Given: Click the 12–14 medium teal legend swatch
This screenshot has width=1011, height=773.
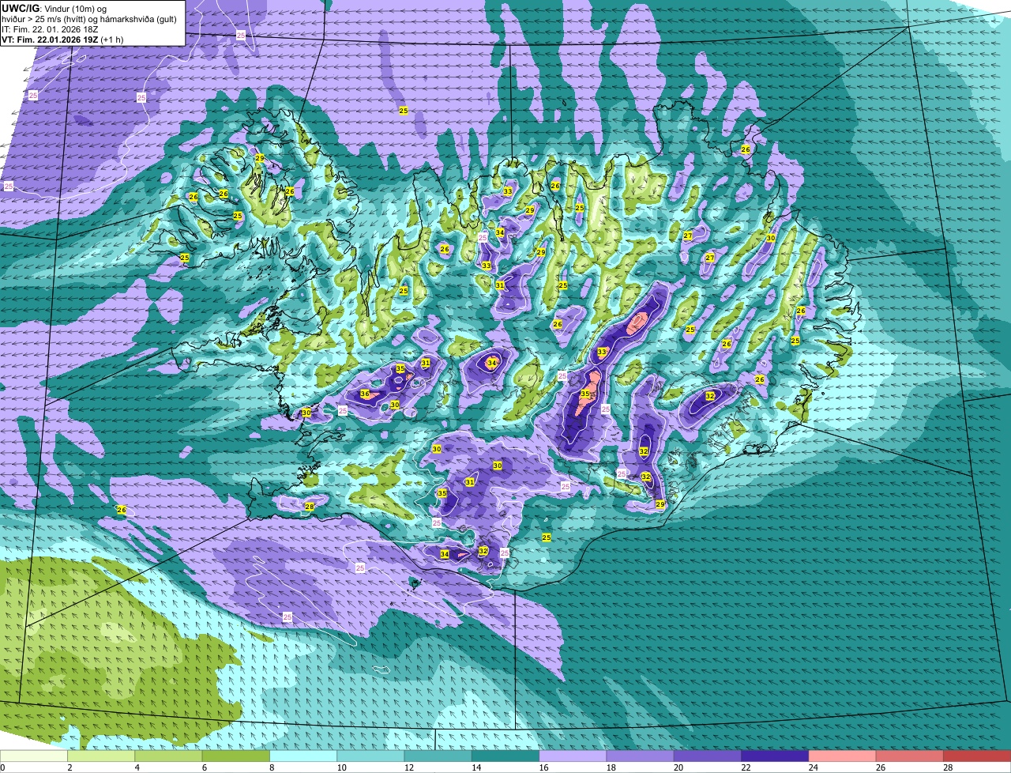Looking at the screenshot, I should point(438,756).
